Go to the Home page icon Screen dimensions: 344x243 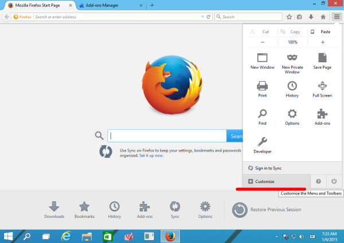coord(323,17)
